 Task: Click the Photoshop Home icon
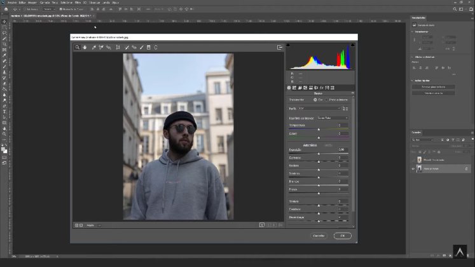[x=6, y=10]
